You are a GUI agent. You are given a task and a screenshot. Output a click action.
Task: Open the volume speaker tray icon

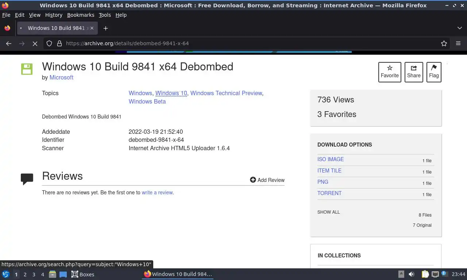412,274
